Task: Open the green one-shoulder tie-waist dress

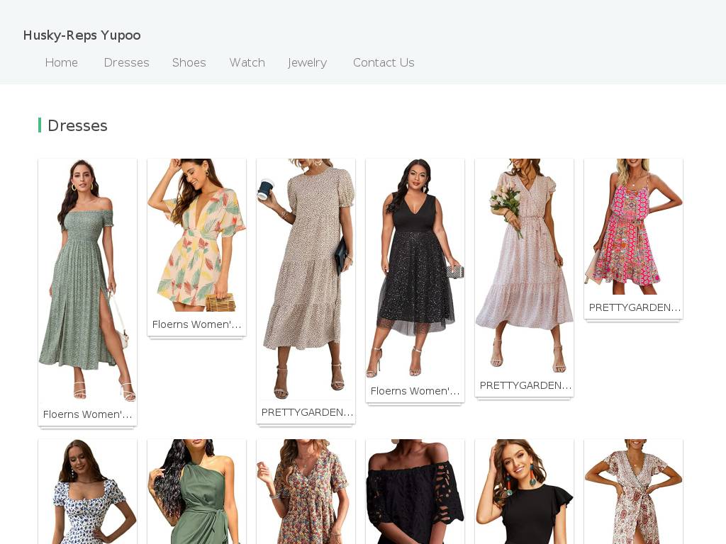Action: tap(197, 492)
